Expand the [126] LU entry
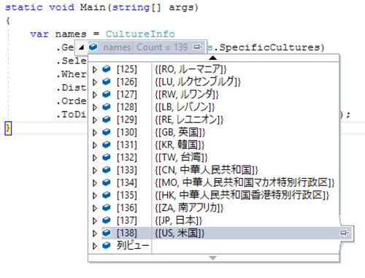 pyautogui.click(x=95, y=82)
